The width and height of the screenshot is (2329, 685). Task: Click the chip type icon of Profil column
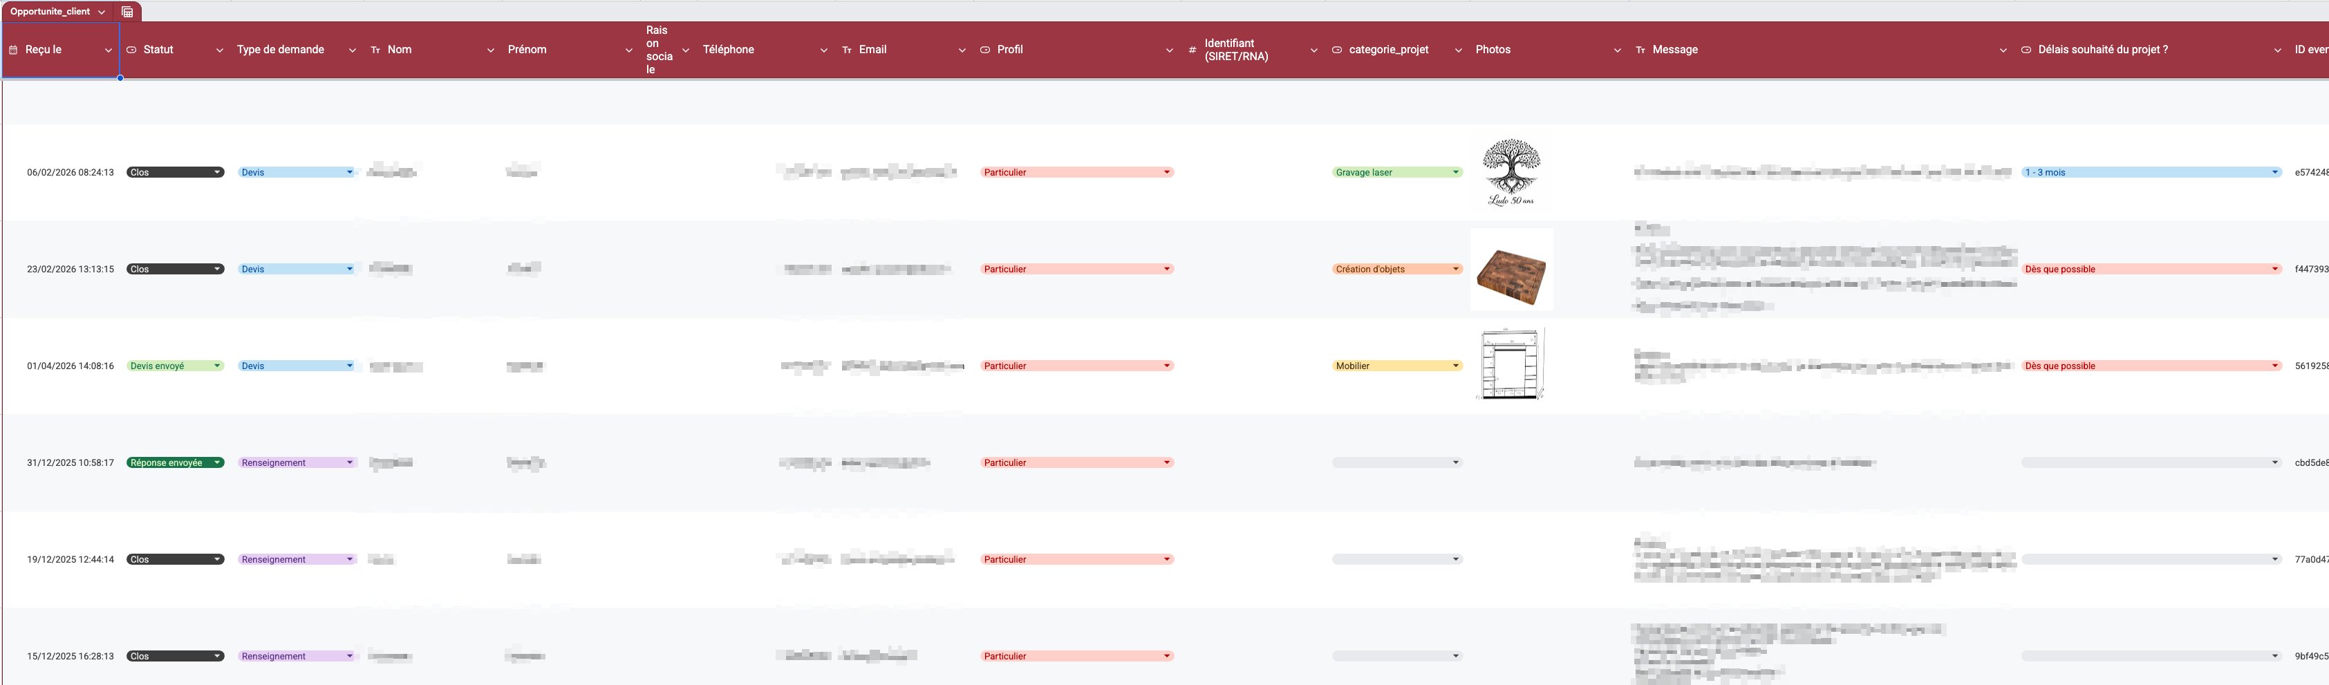tap(986, 50)
